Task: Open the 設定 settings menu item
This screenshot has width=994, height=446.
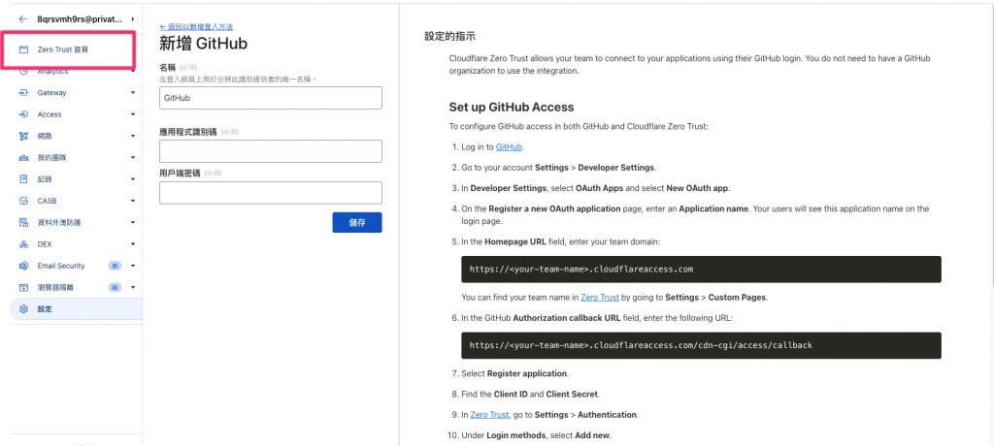Action: tap(76, 309)
